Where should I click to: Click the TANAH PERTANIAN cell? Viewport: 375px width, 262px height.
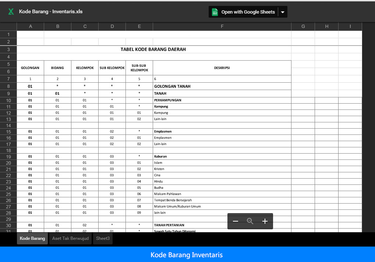click(x=222, y=225)
